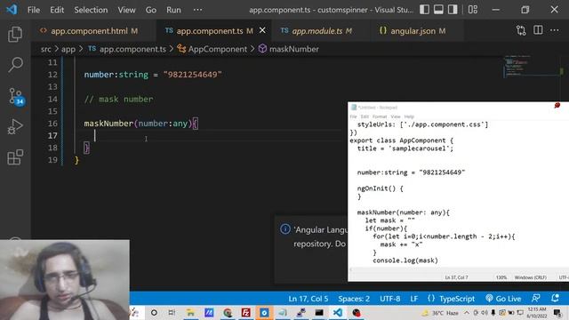Image resolution: width=569 pixels, height=320 pixels.
Task: Open editor More Actions ellipsis
Action: (555, 30)
